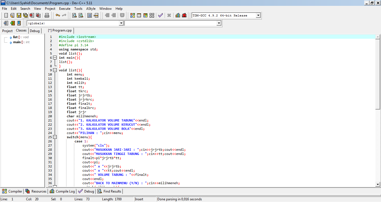Open the Debug tab in the bottom panel
The image size is (381, 202).
point(86,191)
